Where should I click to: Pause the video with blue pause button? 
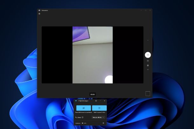coord(99,108)
